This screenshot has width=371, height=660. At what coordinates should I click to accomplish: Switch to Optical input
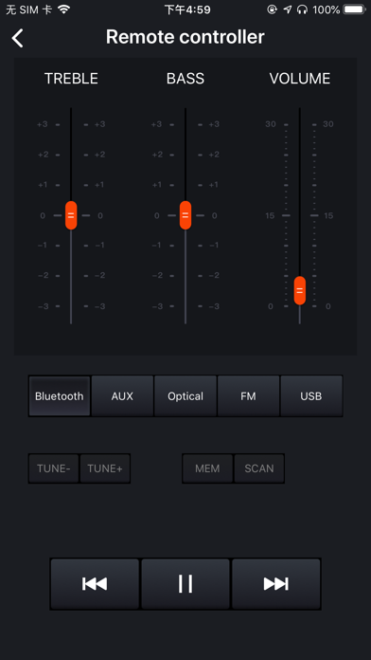[185, 396]
